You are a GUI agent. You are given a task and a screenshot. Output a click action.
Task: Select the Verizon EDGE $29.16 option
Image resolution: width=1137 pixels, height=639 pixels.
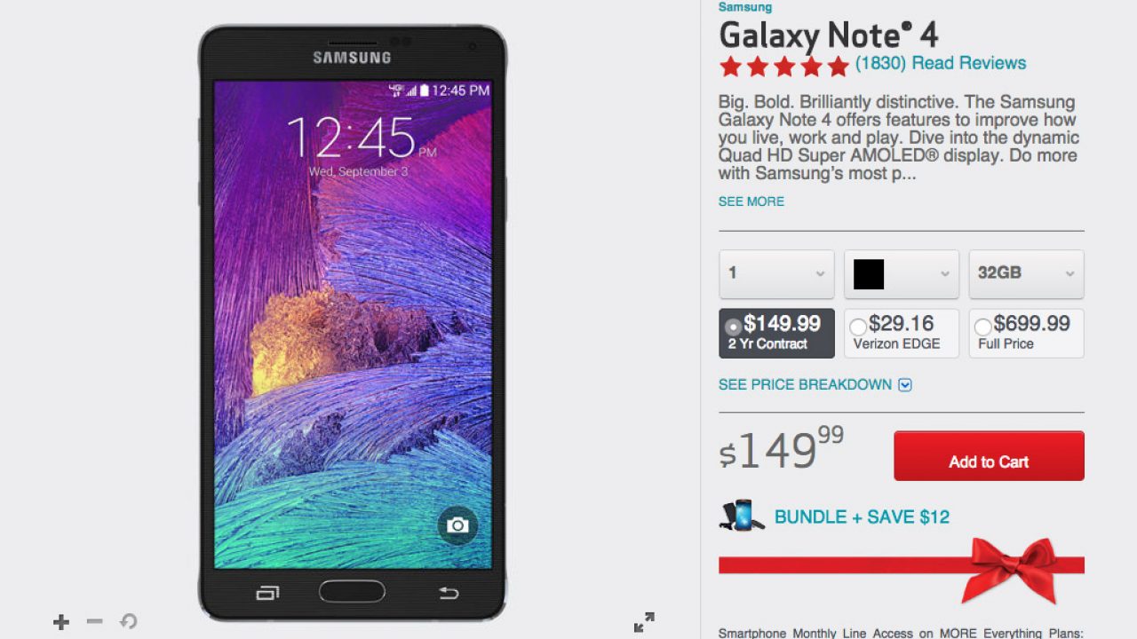coord(902,333)
